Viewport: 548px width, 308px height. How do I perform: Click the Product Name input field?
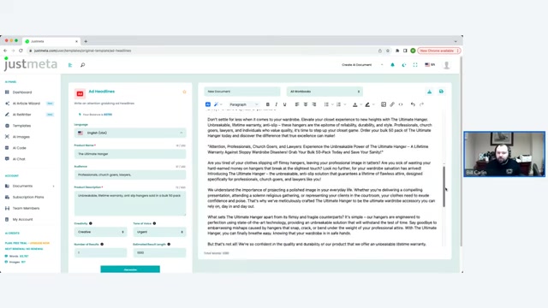point(130,154)
